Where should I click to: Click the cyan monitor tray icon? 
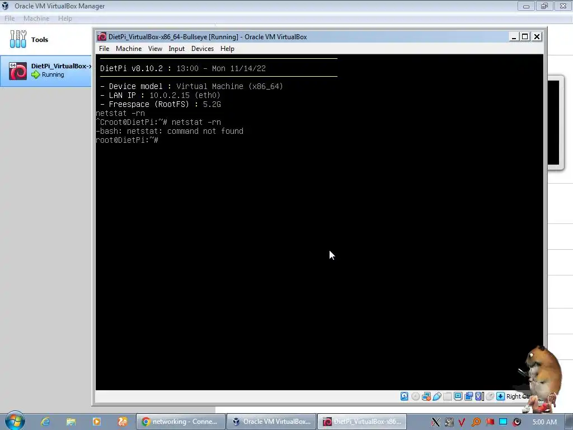(x=503, y=422)
